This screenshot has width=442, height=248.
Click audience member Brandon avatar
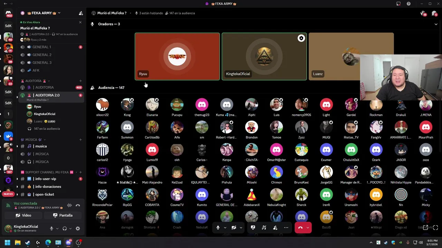coord(251,127)
